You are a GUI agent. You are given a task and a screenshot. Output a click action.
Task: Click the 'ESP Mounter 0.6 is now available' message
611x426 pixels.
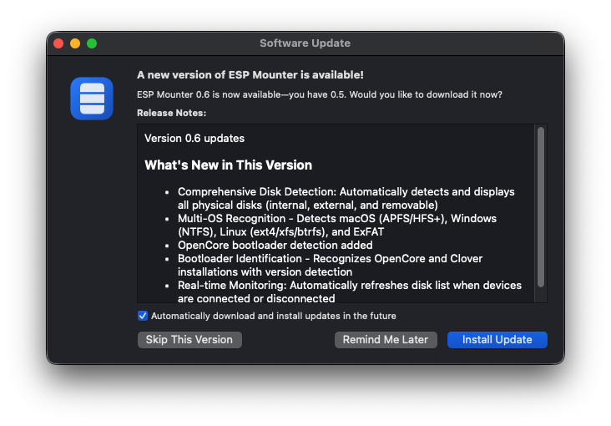(x=320, y=94)
